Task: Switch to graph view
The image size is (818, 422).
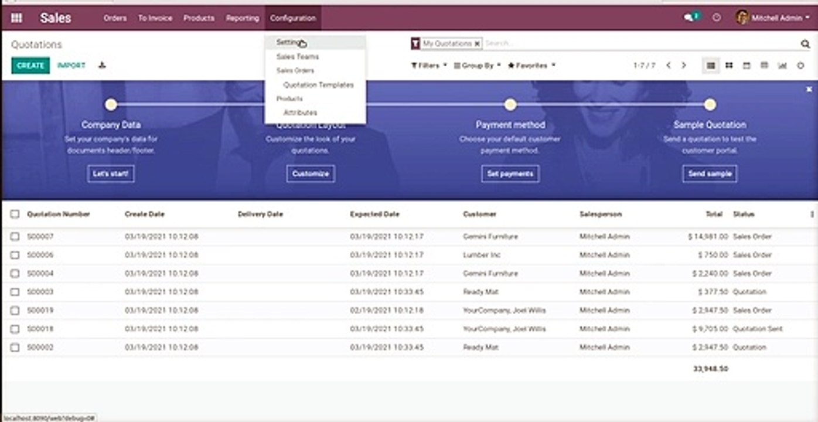Action: pos(782,66)
